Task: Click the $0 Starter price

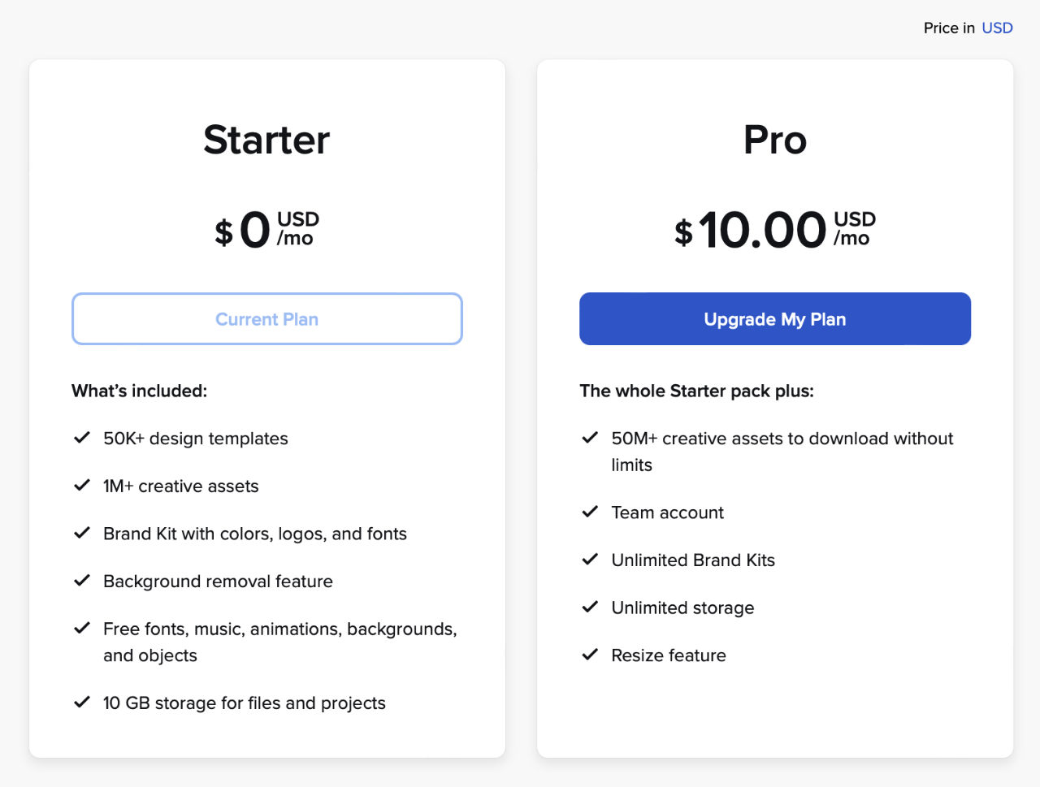Action: click(266, 230)
